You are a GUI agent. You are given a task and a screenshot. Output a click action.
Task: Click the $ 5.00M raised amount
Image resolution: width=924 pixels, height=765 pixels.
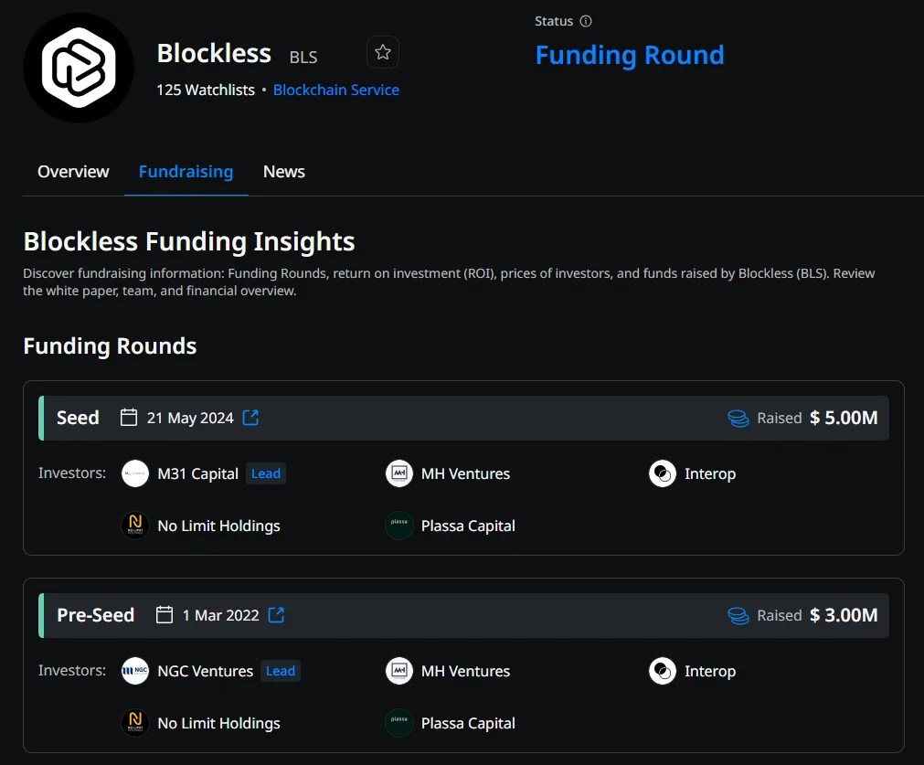pos(844,418)
